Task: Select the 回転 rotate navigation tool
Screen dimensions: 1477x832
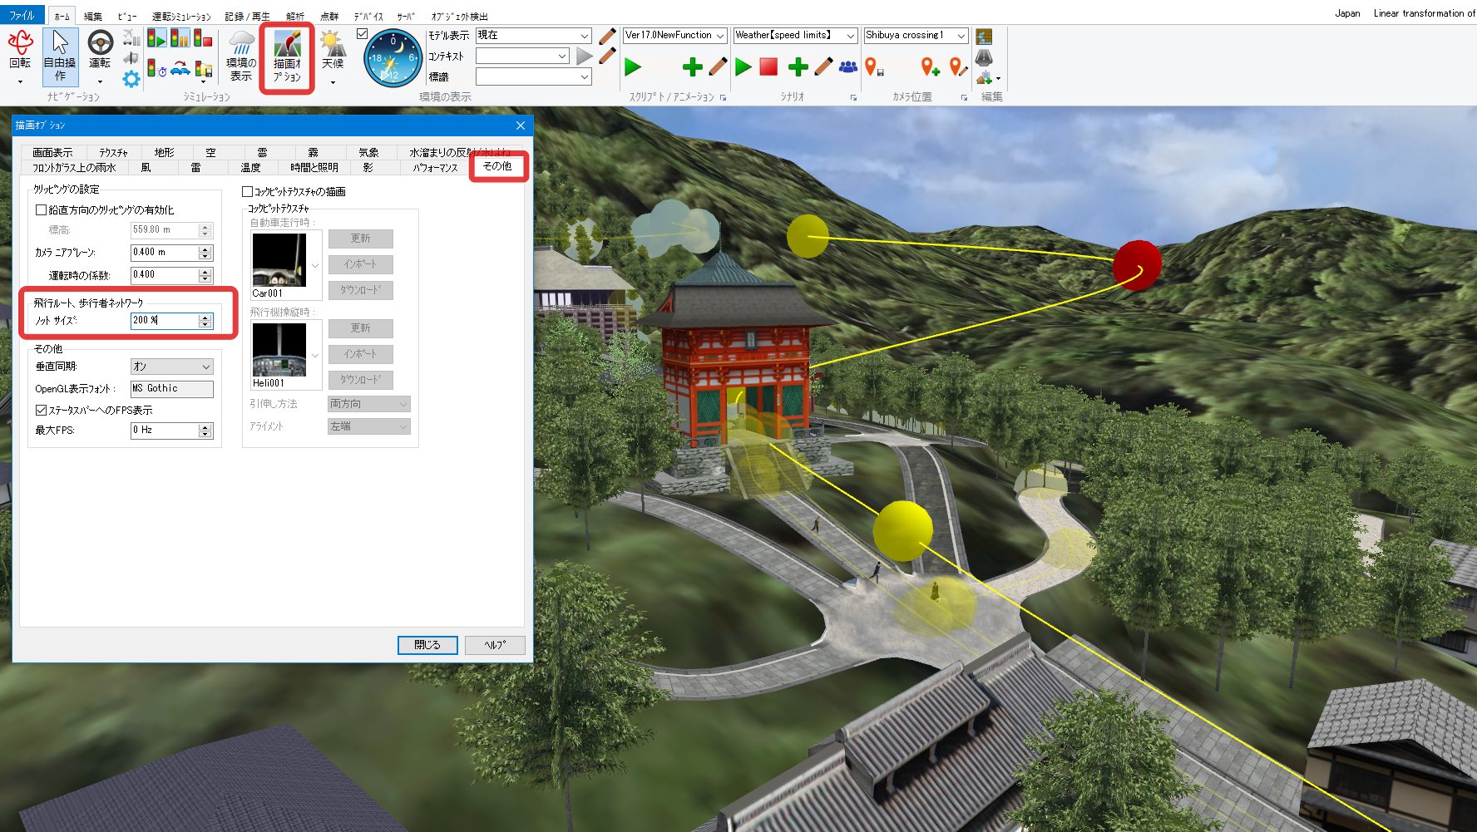Action: [20, 55]
